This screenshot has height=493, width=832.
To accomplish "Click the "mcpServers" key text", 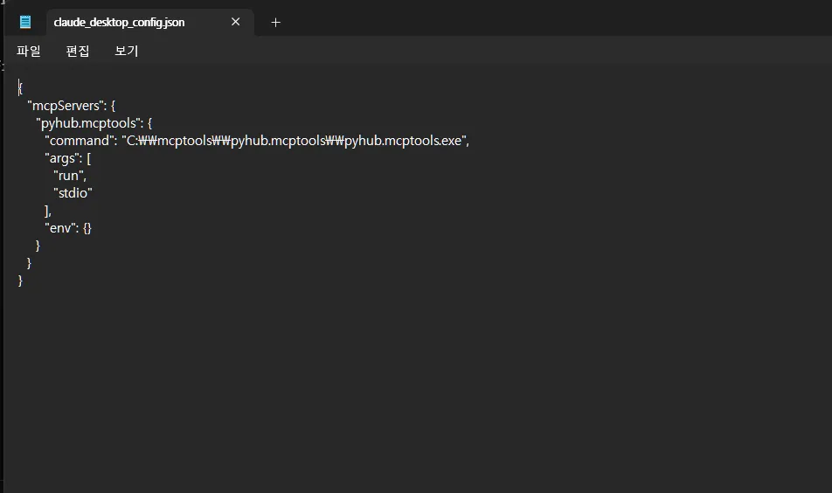I will click(66, 106).
